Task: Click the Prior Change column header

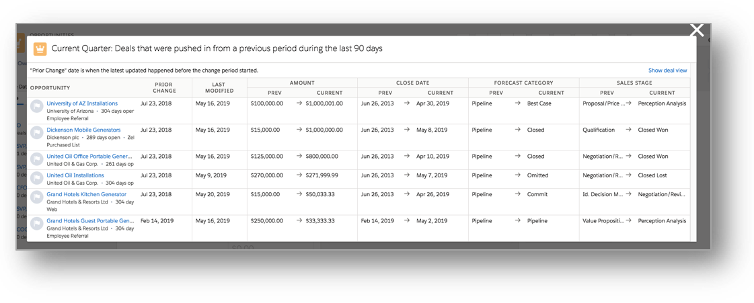Action: coord(165,88)
